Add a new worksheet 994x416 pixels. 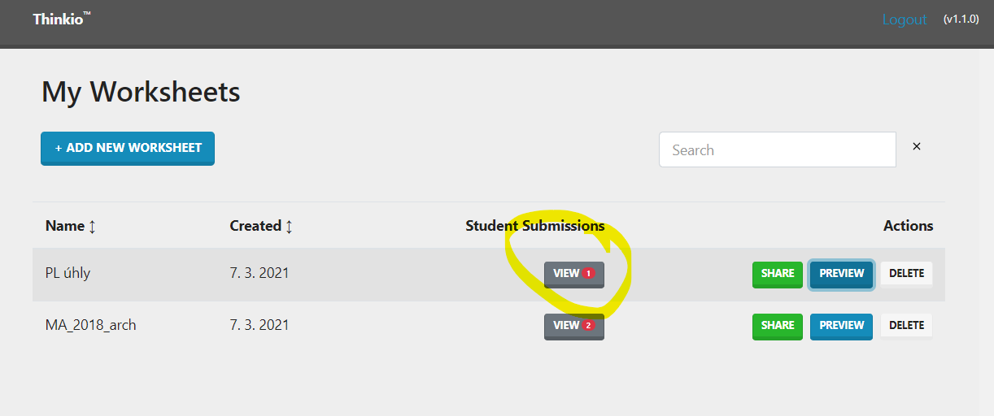click(128, 148)
